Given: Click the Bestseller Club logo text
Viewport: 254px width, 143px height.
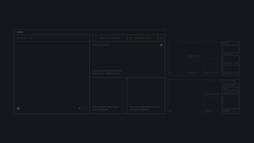Looking at the screenshot, I should click(25, 38).
